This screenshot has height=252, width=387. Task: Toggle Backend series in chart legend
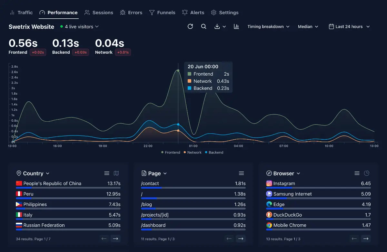pyautogui.click(x=214, y=152)
